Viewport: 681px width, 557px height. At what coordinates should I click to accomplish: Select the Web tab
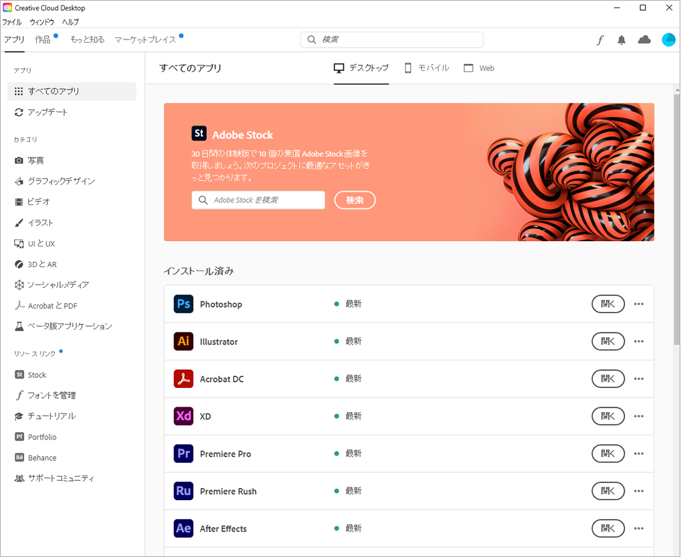coord(479,68)
